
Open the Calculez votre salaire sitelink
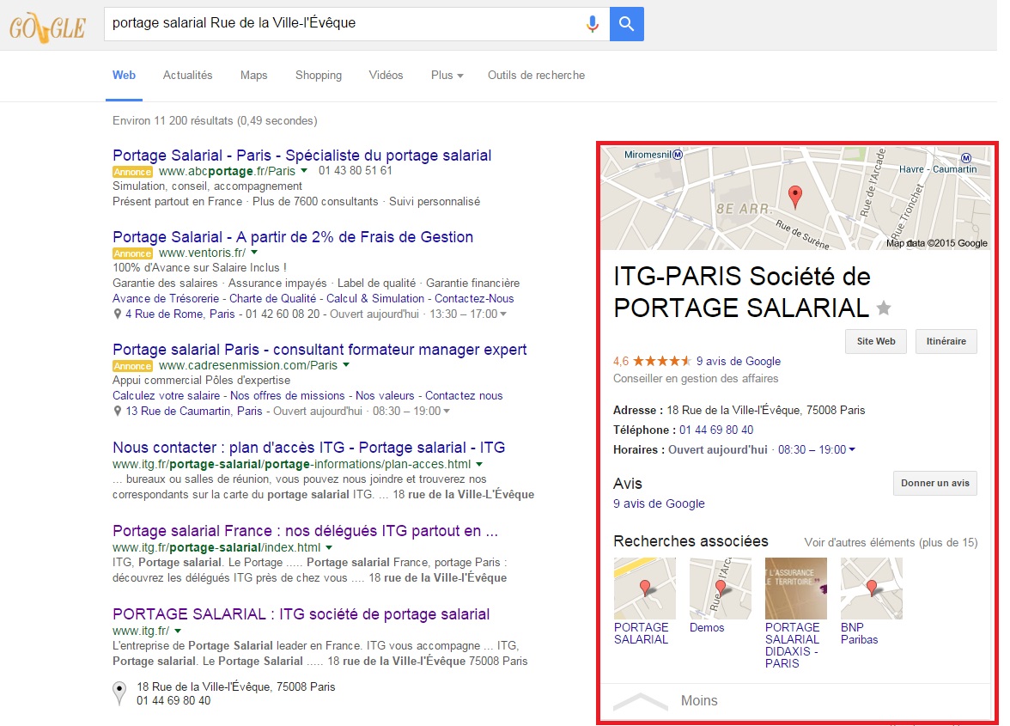point(167,395)
